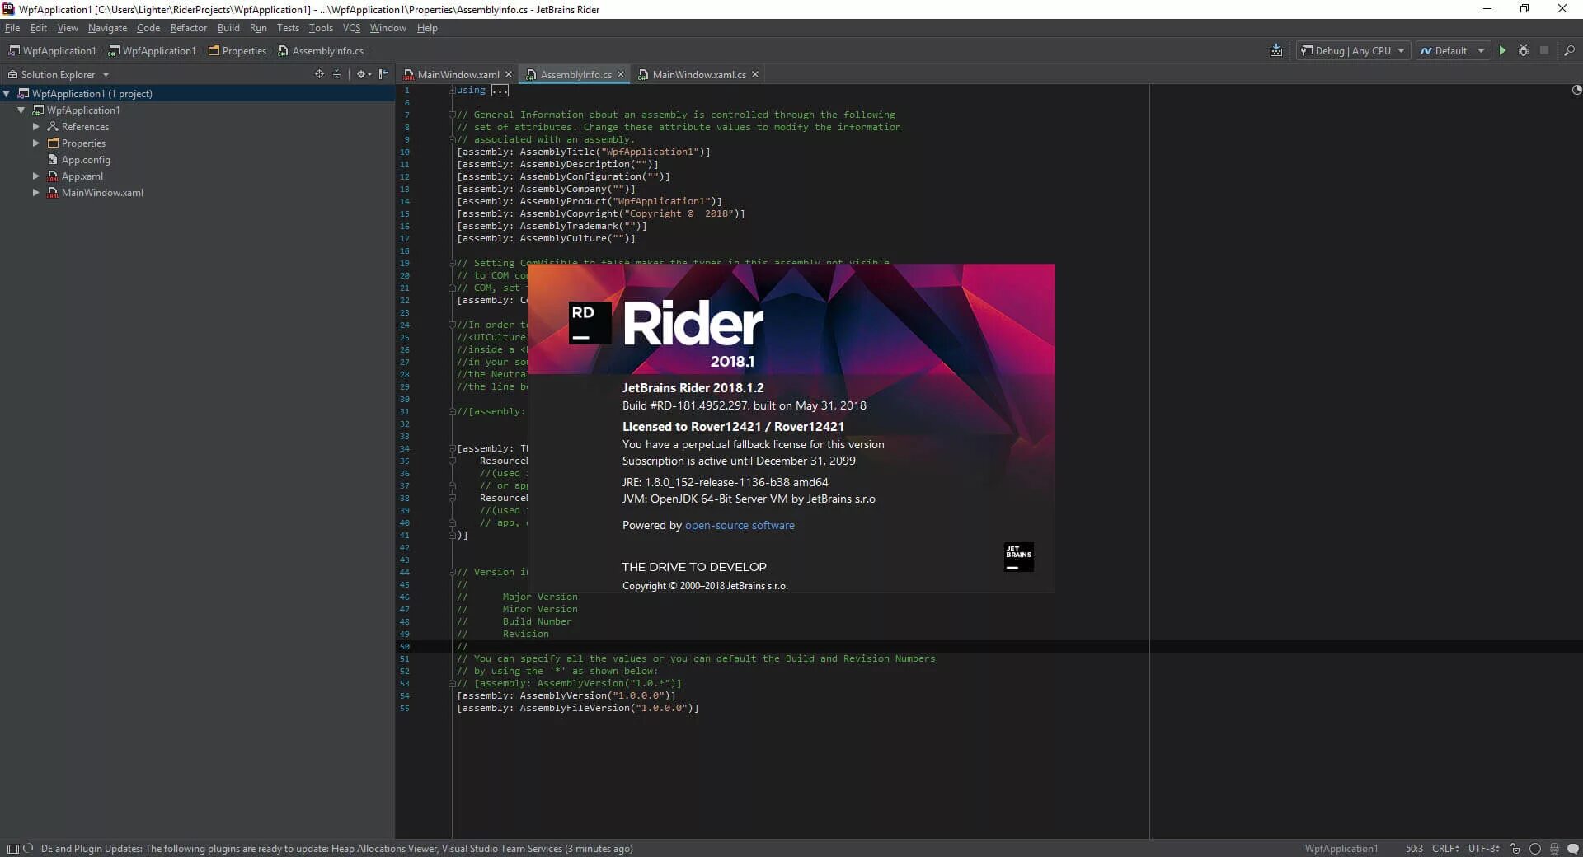Viewport: 1583px width, 857px height.
Task: Click the circle status indicator in the status bar
Action: point(1534,848)
